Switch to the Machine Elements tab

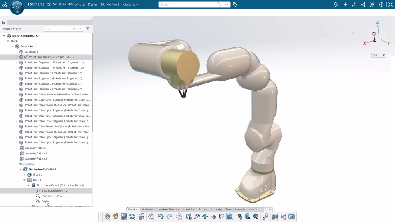pyautogui.click(x=169, y=209)
